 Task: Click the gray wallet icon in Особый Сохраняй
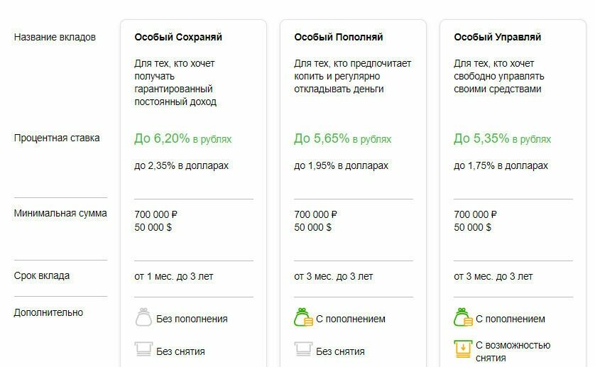[144, 318]
